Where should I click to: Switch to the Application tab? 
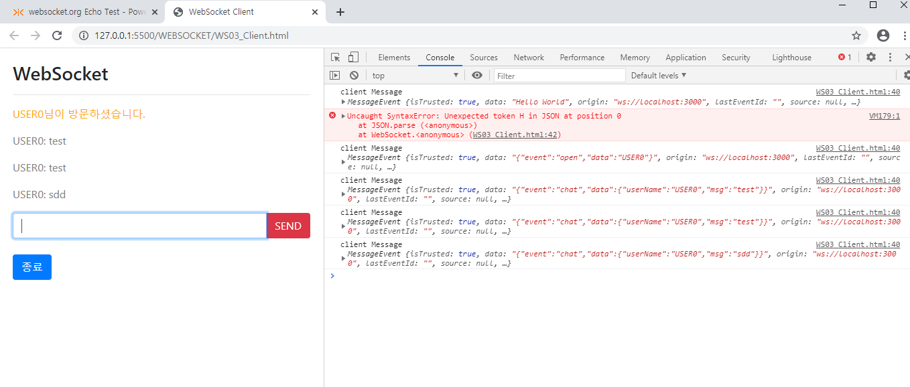click(686, 58)
